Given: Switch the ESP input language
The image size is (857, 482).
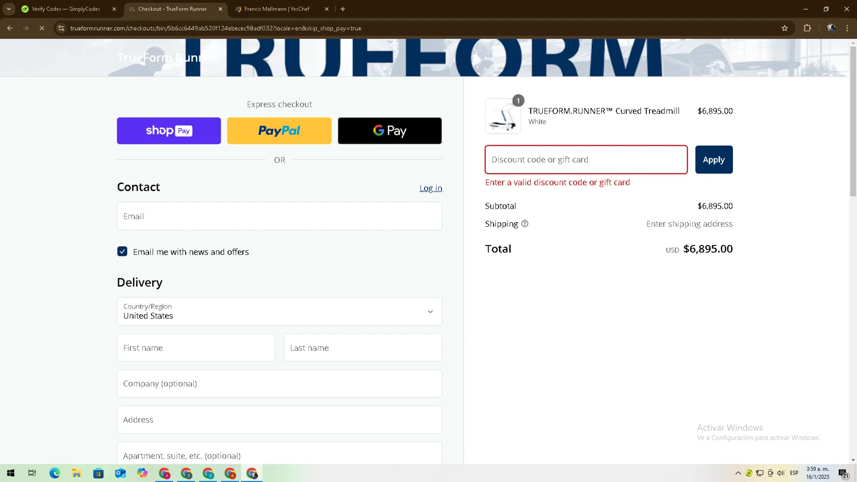Looking at the screenshot, I should [794, 473].
